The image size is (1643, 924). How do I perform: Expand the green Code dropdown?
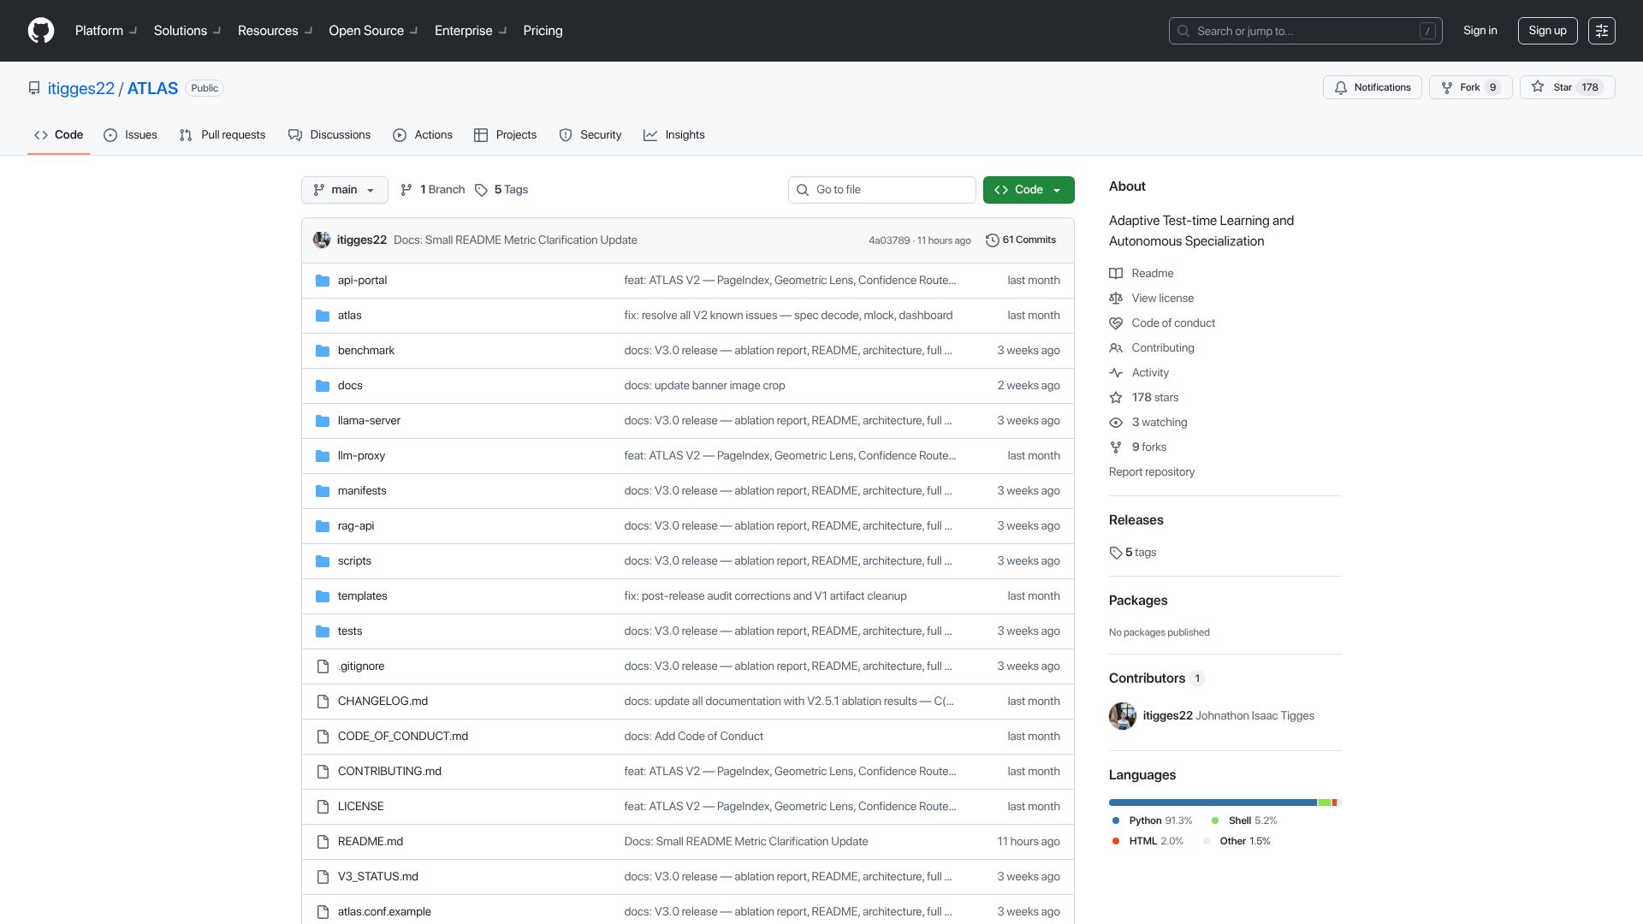tap(1029, 190)
